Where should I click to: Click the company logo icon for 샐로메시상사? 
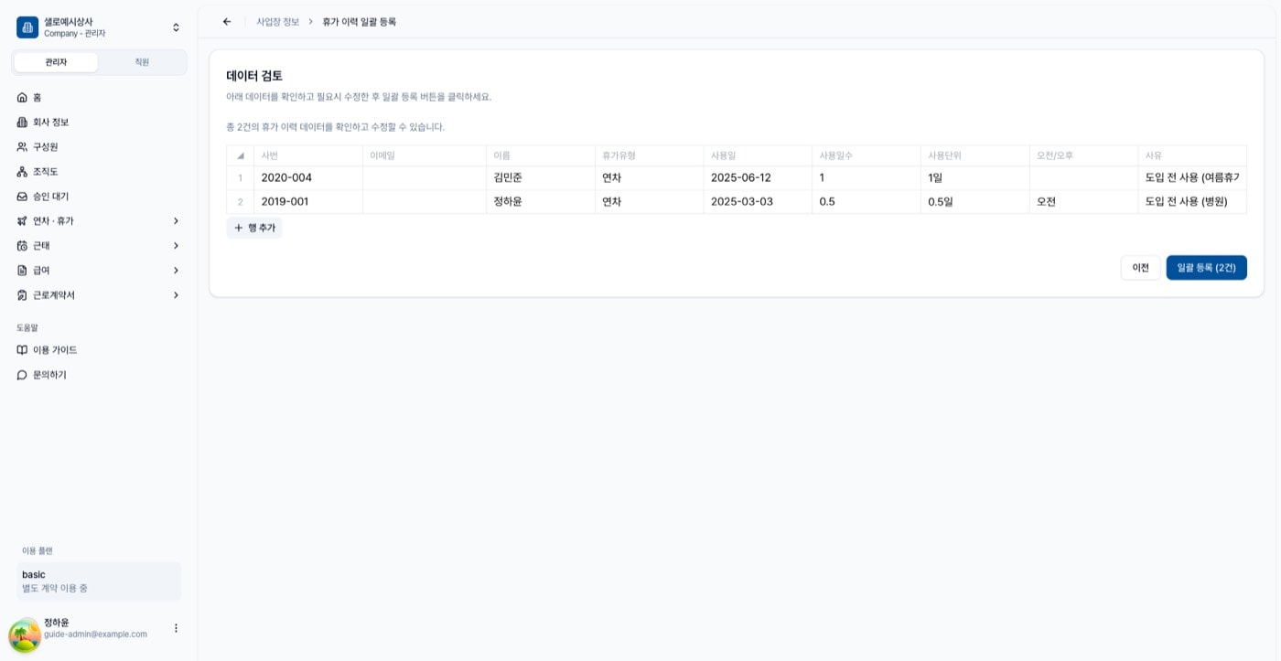pyautogui.click(x=27, y=27)
